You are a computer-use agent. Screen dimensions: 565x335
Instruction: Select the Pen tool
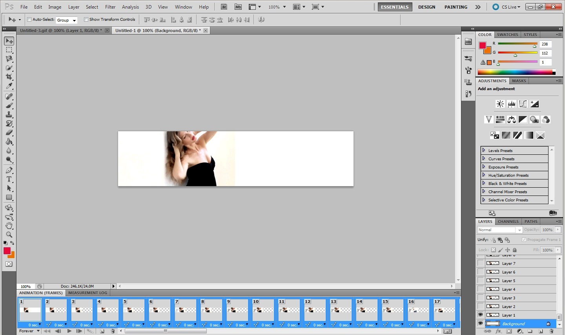tap(9, 170)
